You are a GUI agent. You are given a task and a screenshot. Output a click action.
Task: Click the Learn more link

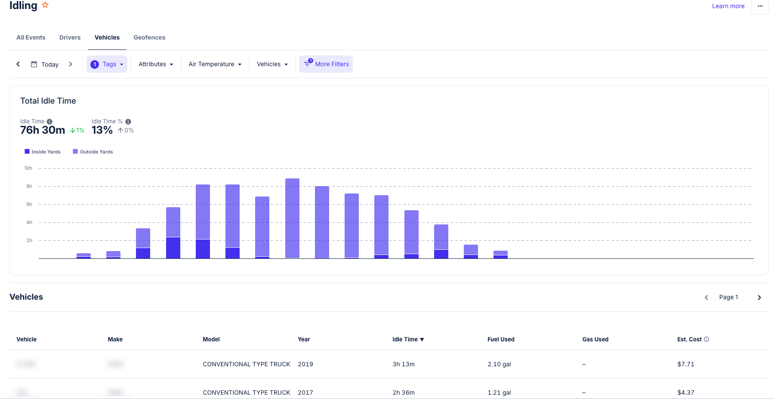coord(728,6)
